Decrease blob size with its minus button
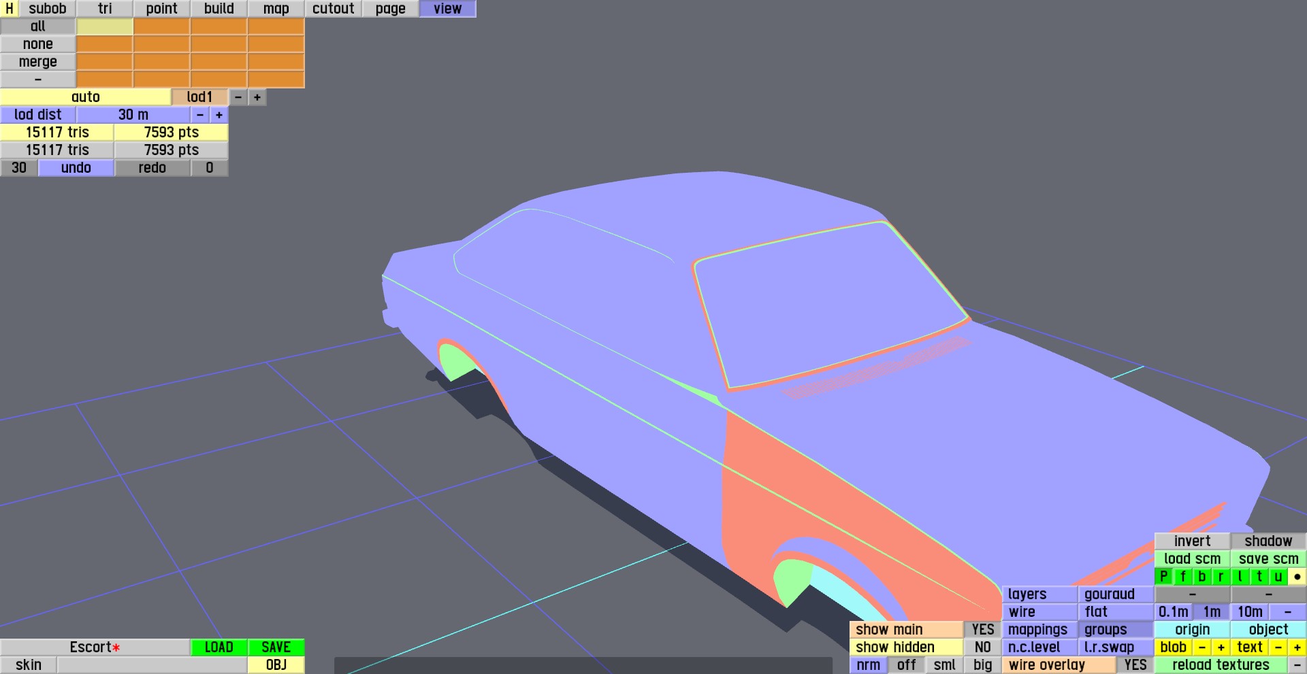Image resolution: width=1307 pixels, height=674 pixels. coord(1202,647)
